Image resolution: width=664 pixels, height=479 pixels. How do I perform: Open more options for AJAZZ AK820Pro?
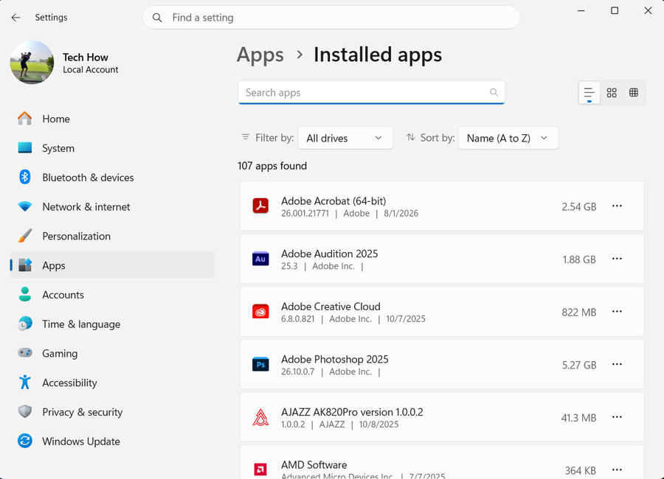[617, 417]
